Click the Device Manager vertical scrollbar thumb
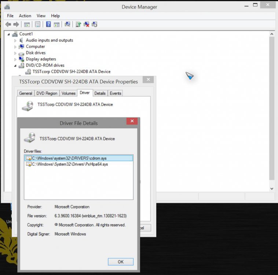The image size is (278, 275). [x=272, y=109]
